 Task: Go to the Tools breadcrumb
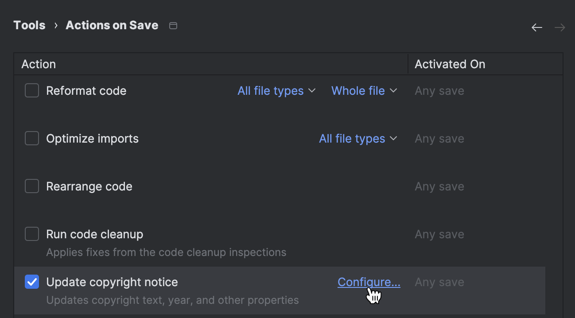point(29,25)
